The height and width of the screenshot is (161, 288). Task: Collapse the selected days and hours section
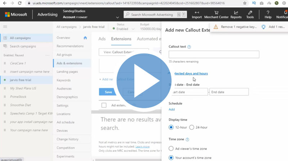click(x=169, y=73)
